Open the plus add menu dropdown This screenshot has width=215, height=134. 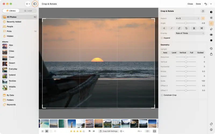tap(28, 4)
